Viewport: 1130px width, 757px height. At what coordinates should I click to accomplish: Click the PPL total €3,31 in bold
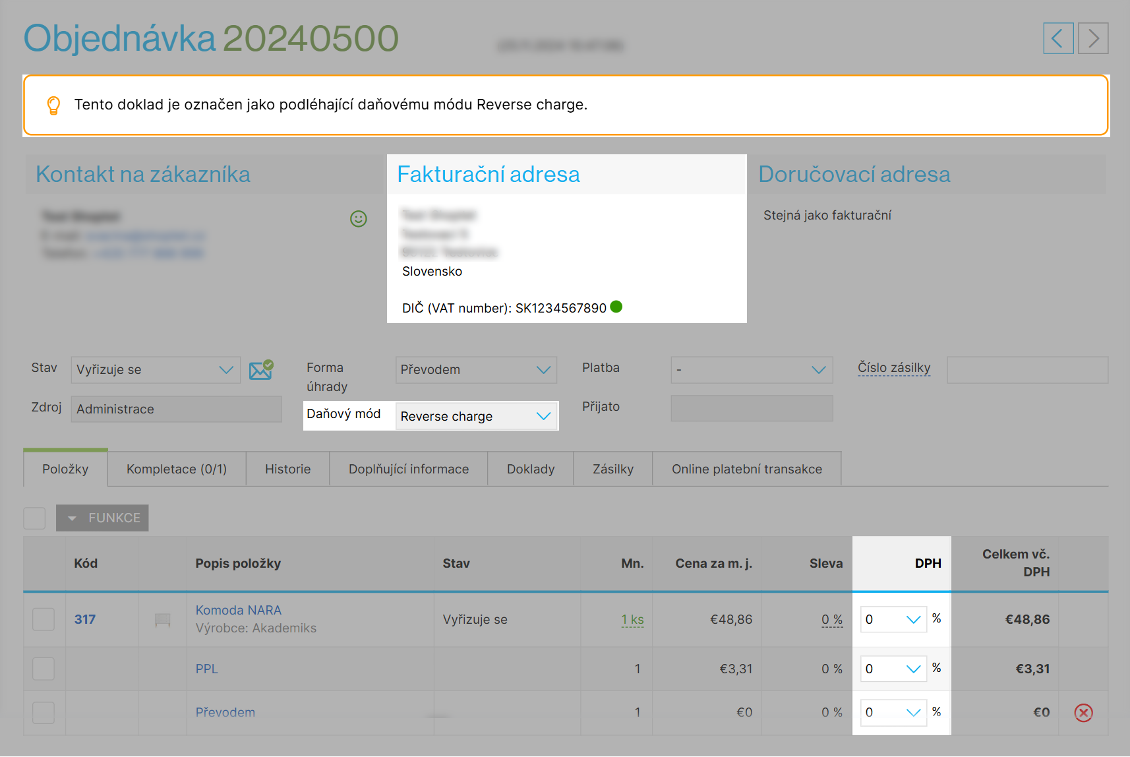click(x=1032, y=669)
